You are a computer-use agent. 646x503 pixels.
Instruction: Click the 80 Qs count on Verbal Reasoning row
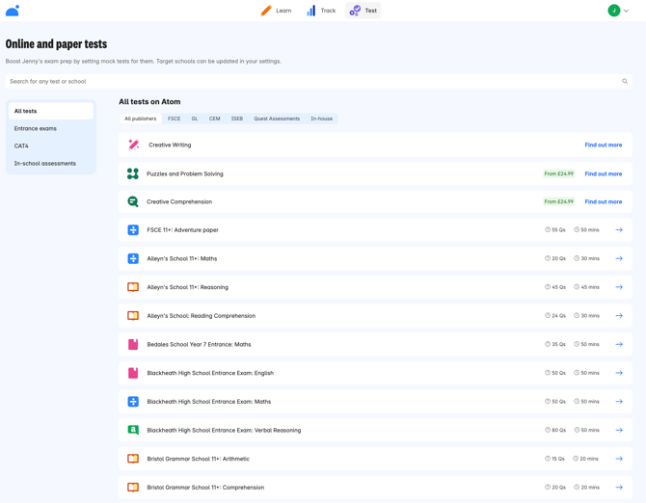click(555, 430)
